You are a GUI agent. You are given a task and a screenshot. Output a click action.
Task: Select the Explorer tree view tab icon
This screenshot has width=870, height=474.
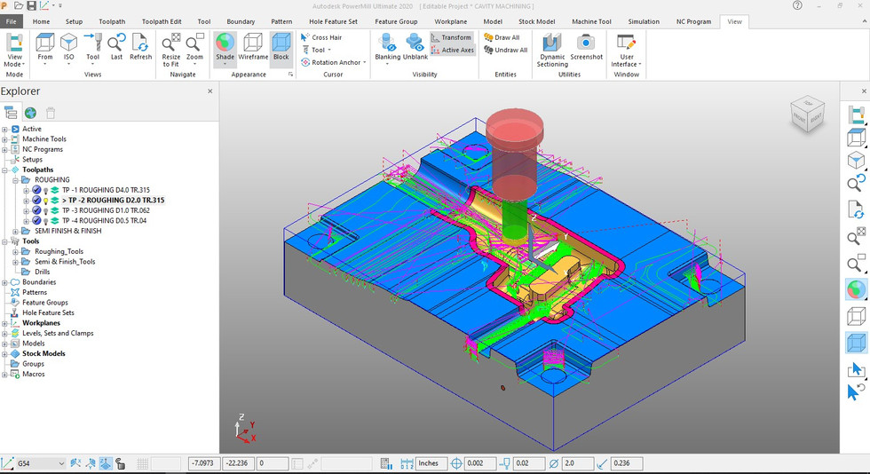coord(11,113)
